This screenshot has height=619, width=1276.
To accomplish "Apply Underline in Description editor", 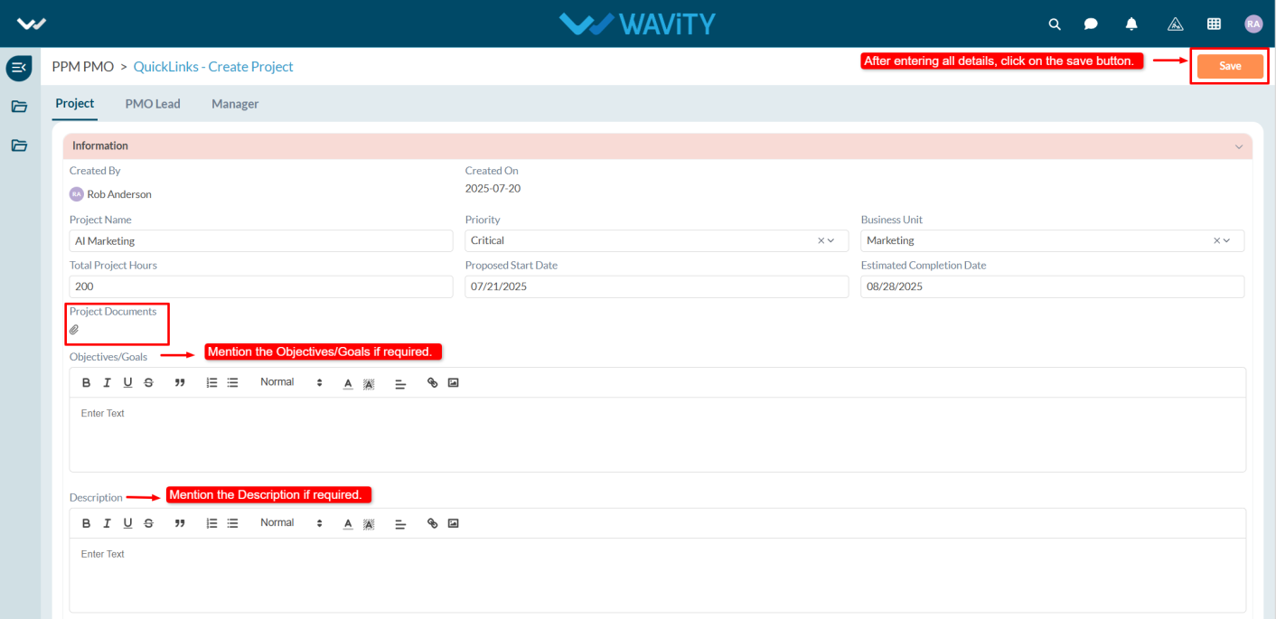I will [x=127, y=523].
